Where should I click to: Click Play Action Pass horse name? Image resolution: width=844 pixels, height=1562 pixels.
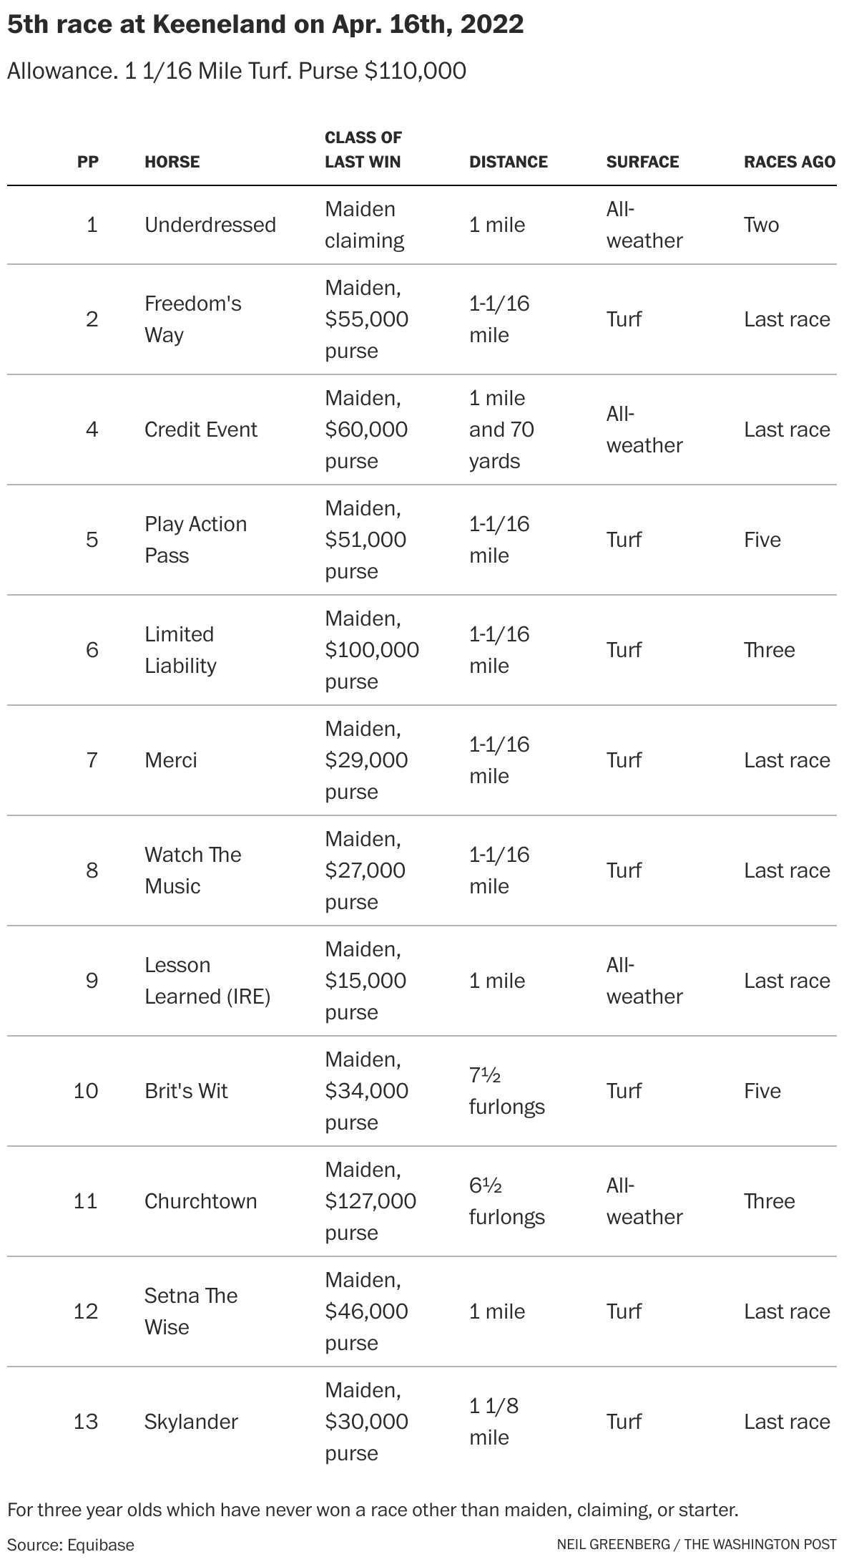(x=195, y=540)
